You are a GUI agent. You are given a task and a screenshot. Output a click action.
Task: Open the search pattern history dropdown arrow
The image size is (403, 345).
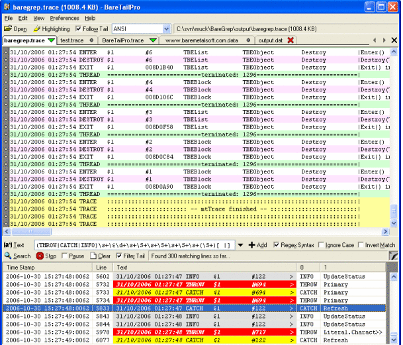click(240, 245)
